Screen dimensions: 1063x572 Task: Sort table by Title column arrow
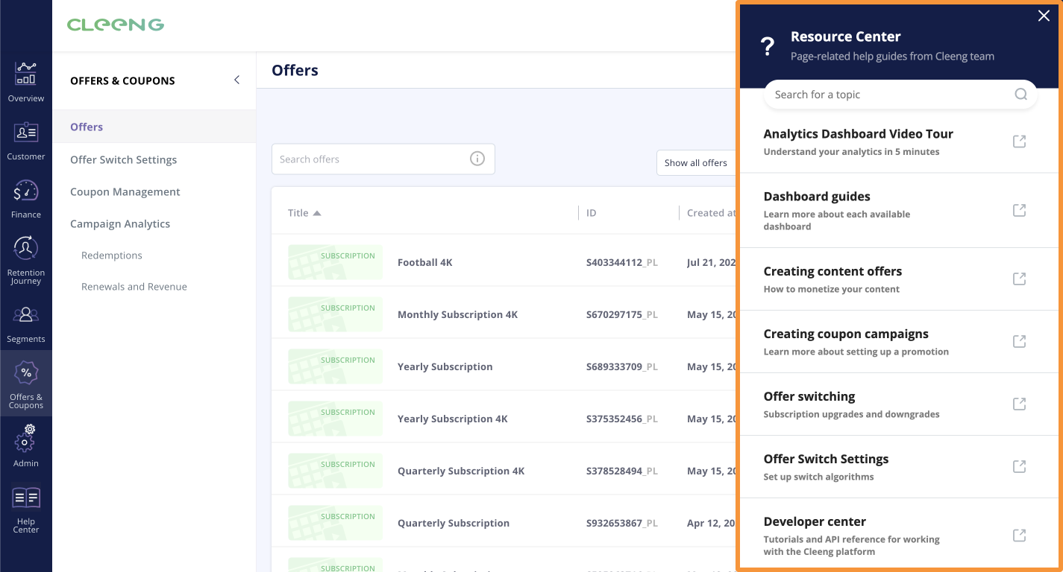[317, 213]
